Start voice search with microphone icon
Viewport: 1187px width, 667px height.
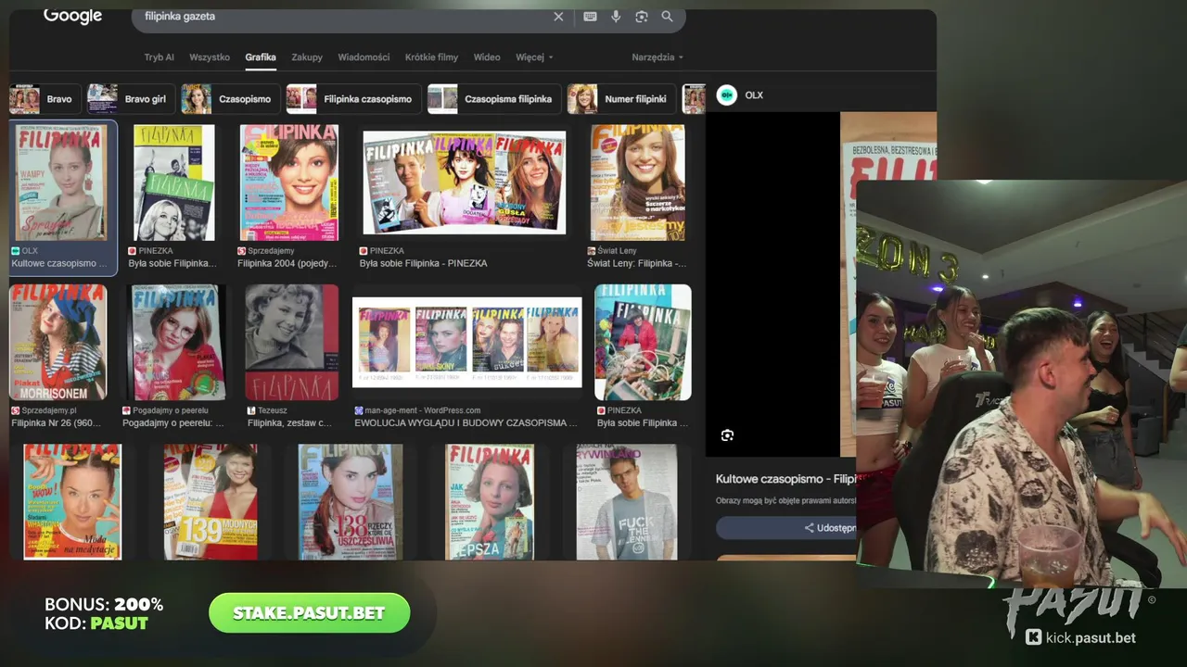click(x=616, y=17)
